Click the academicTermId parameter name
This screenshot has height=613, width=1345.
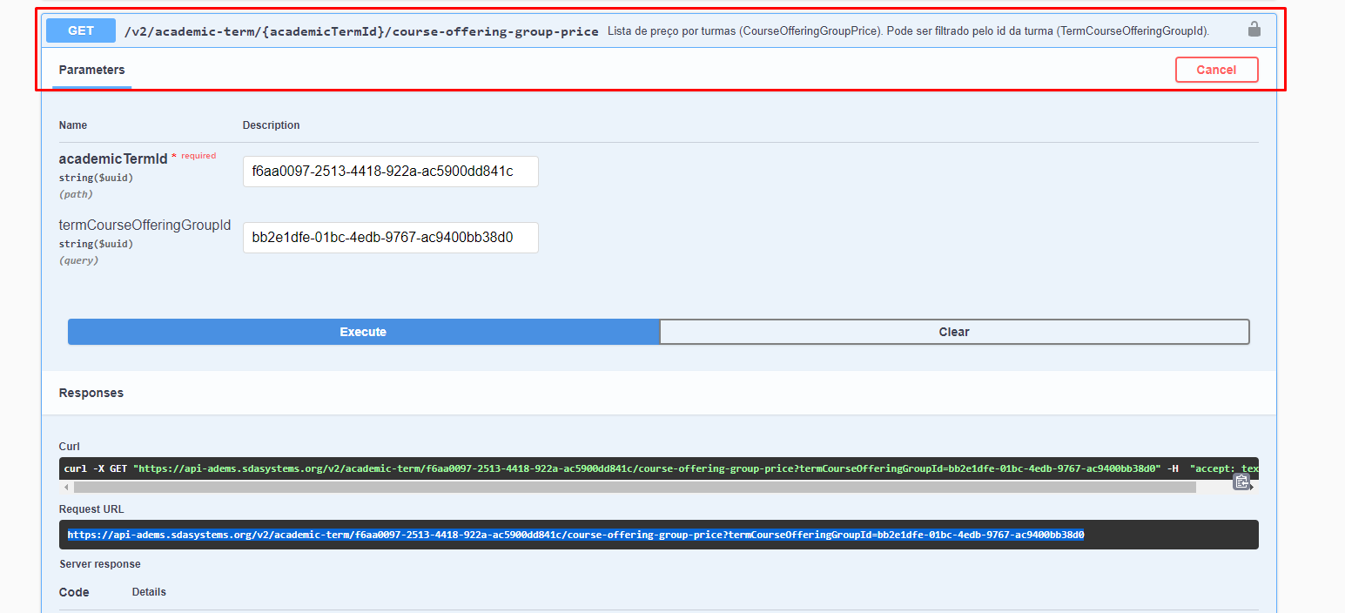click(x=113, y=158)
